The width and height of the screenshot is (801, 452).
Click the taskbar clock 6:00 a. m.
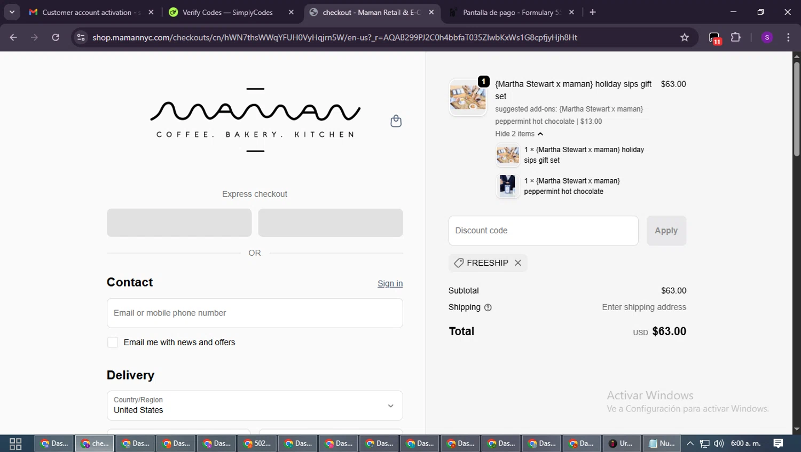coord(745,443)
